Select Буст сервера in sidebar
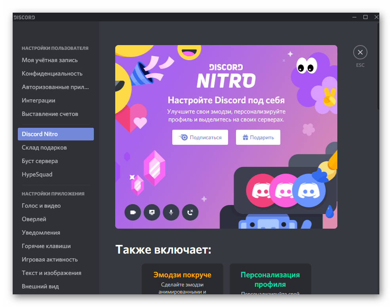The image size is (392, 307). coord(40,161)
